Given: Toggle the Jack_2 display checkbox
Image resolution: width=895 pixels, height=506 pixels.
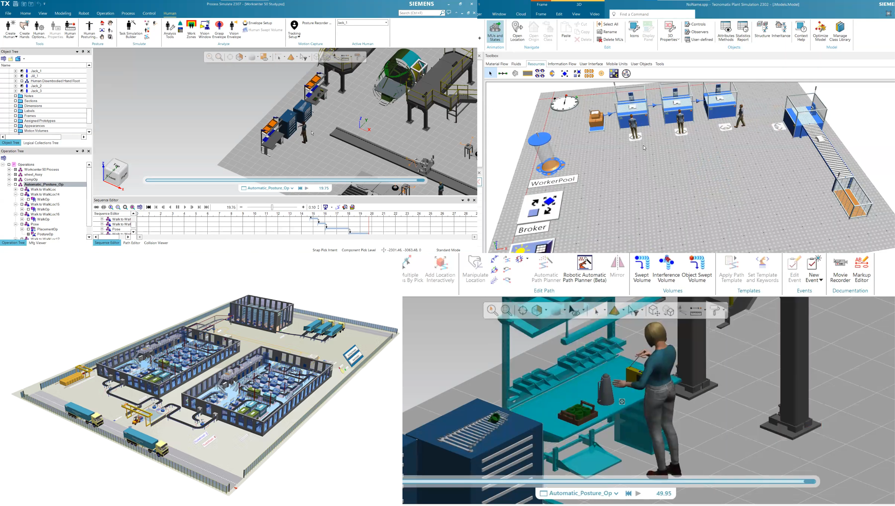Looking at the screenshot, I should [x=22, y=86].
